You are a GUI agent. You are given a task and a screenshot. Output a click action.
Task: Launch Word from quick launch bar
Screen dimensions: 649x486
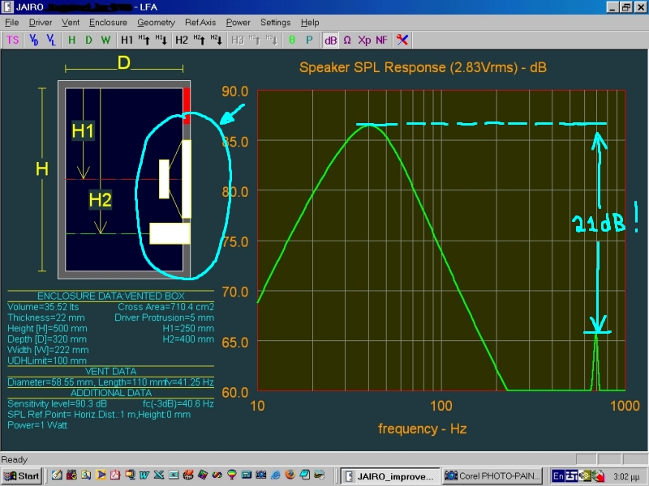pyautogui.click(x=144, y=475)
